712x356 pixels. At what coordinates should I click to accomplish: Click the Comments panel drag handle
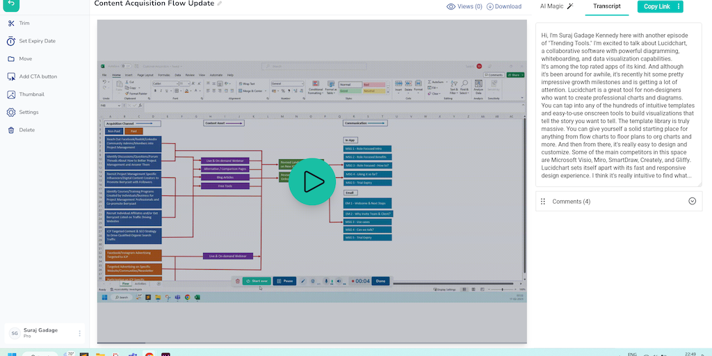[x=542, y=202]
